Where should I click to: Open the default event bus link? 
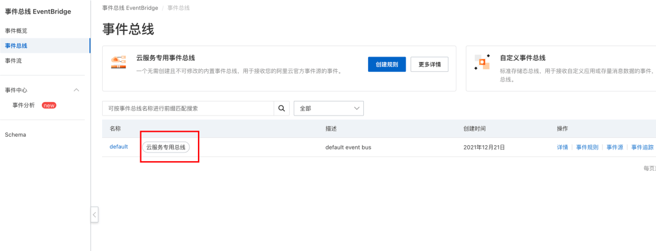[119, 147]
